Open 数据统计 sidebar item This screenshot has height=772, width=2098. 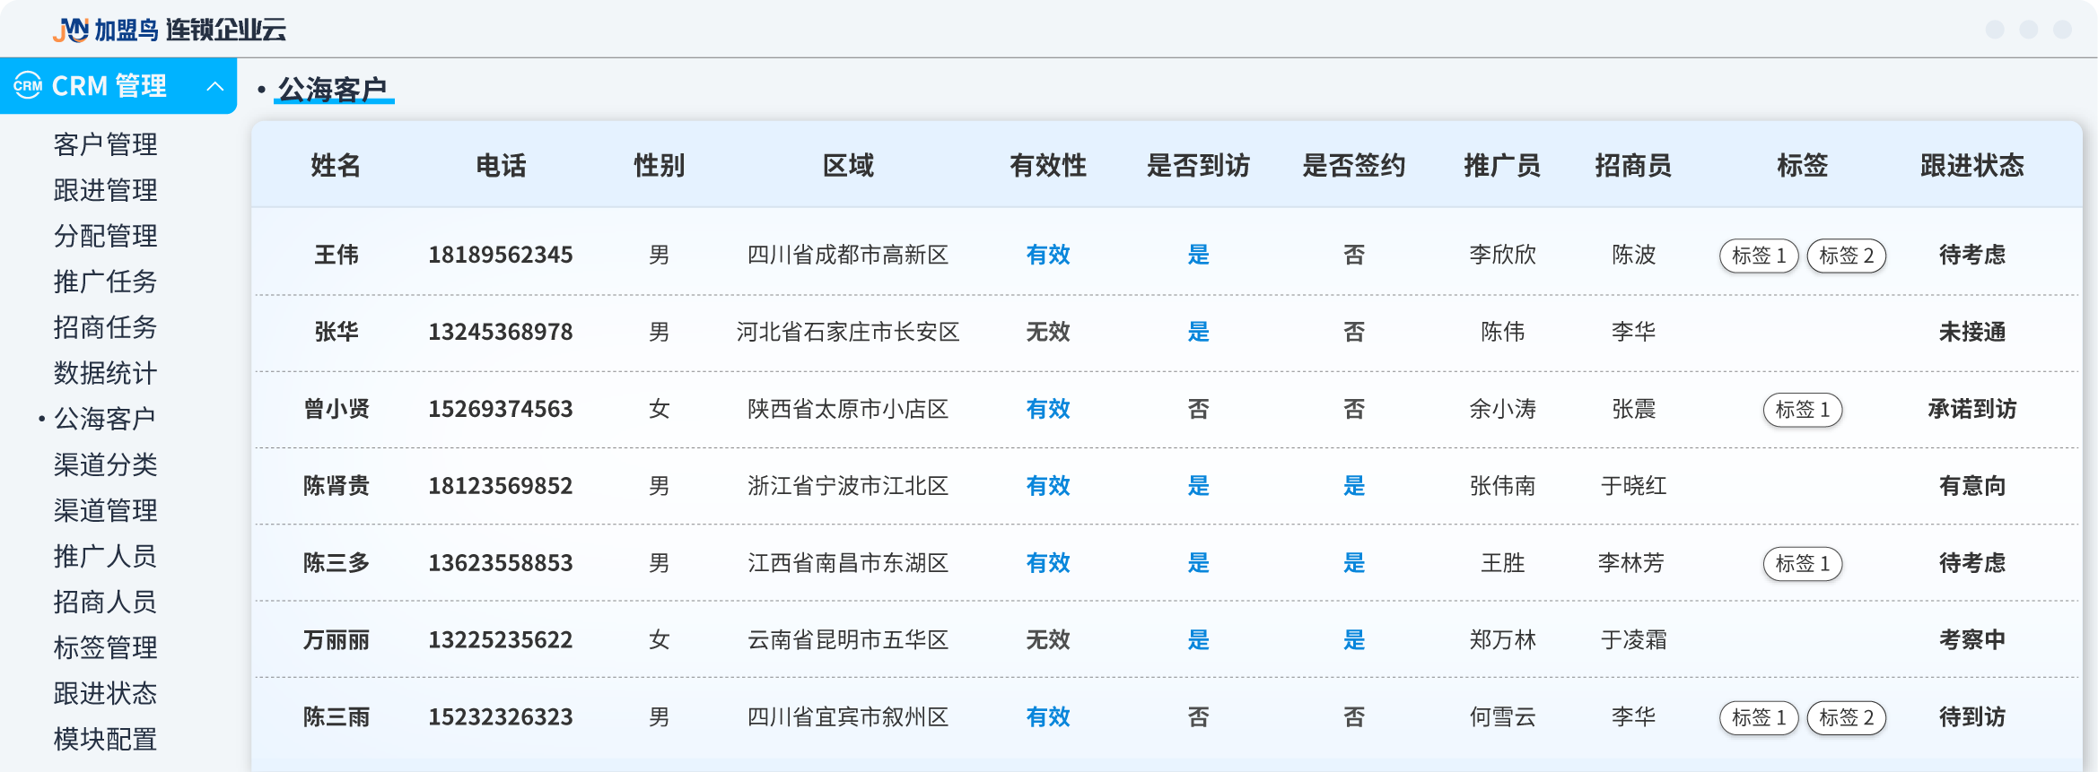click(105, 373)
